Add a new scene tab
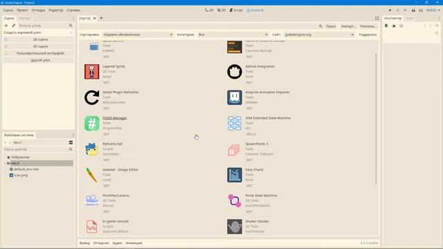This screenshot has width=443, height=249. pos(101,18)
